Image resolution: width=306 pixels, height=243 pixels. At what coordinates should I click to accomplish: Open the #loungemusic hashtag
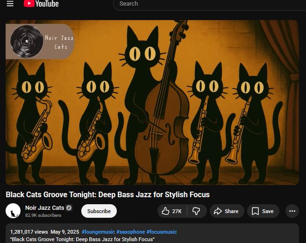[x=98, y=232]
